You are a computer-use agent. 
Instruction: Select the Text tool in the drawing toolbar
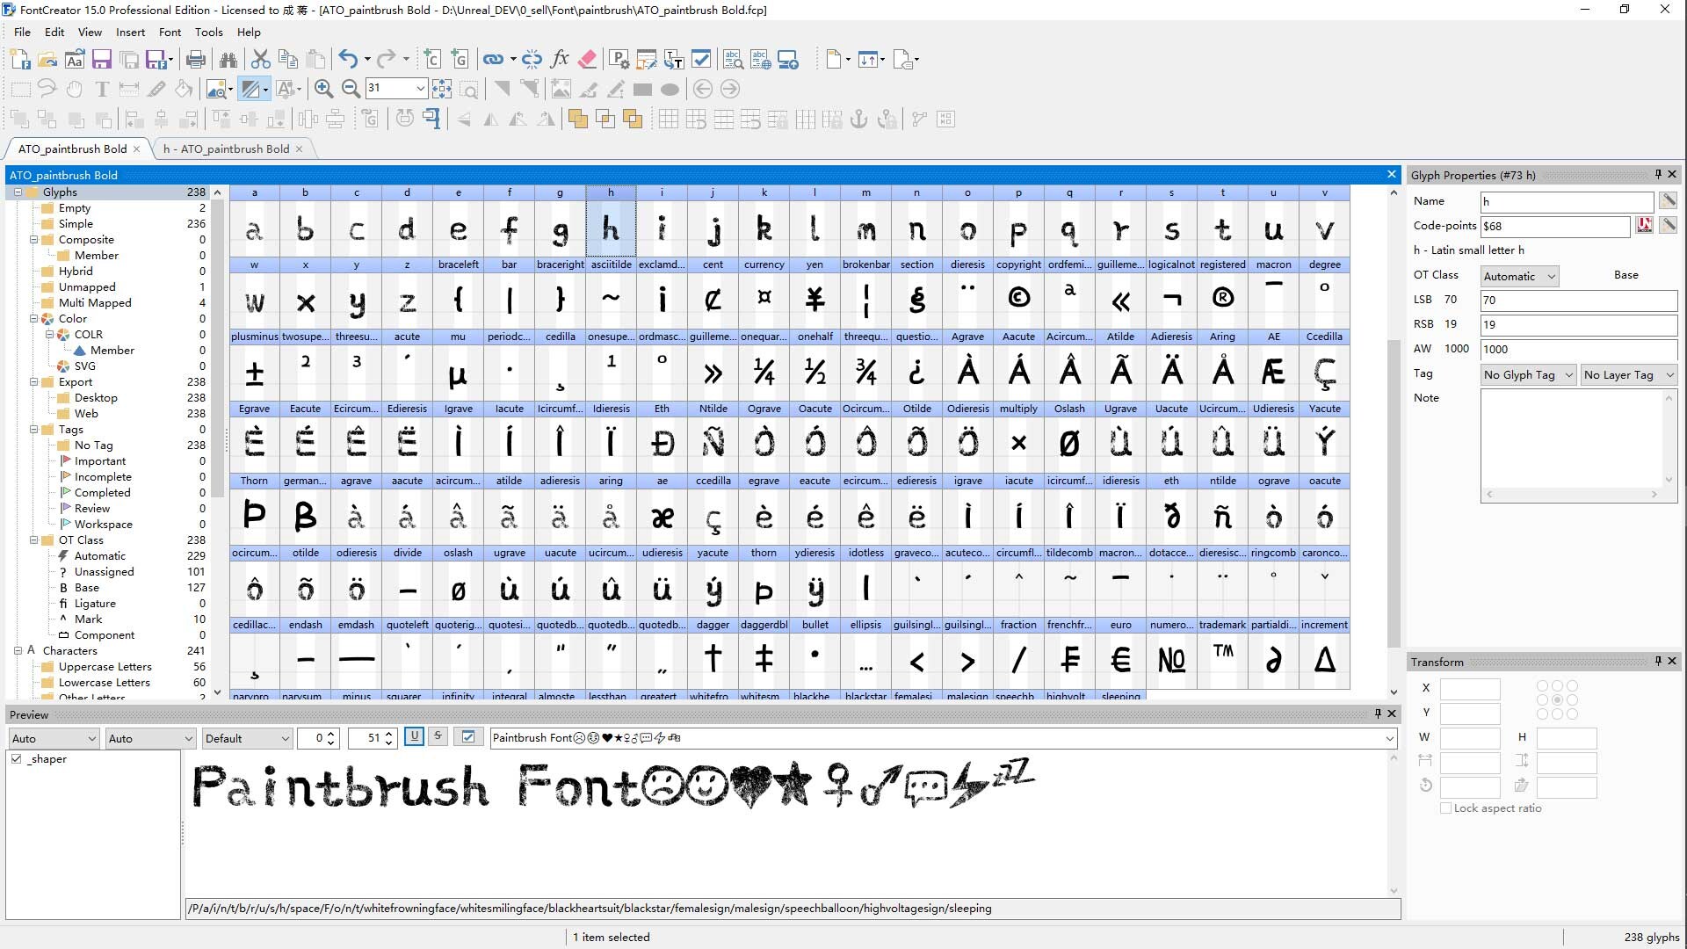click(x=102, y=89)
